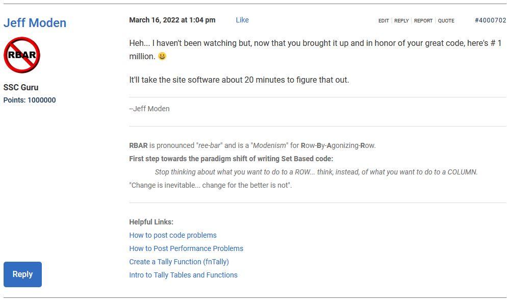
Task: Like this forum post
Action: coord(242,20)
